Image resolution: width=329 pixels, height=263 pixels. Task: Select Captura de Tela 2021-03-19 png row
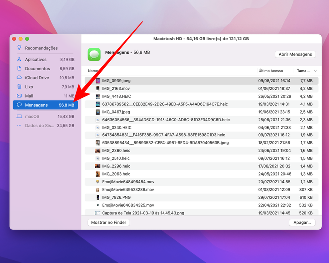point(201,212)
